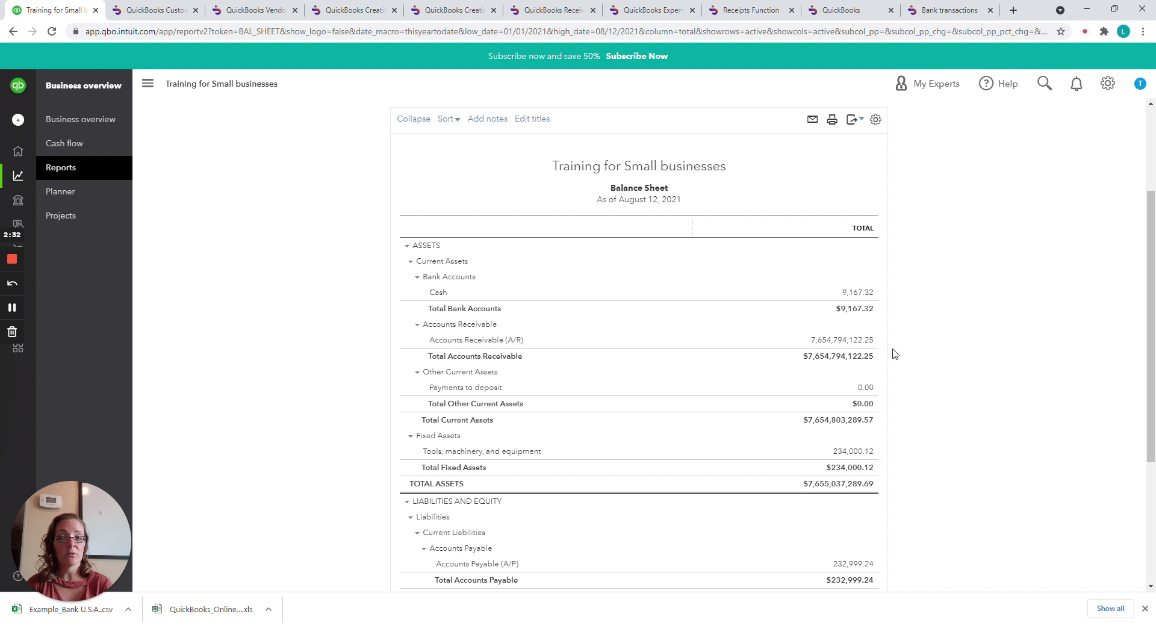
Task: Pause the screen recording
Action: (12, 308)
